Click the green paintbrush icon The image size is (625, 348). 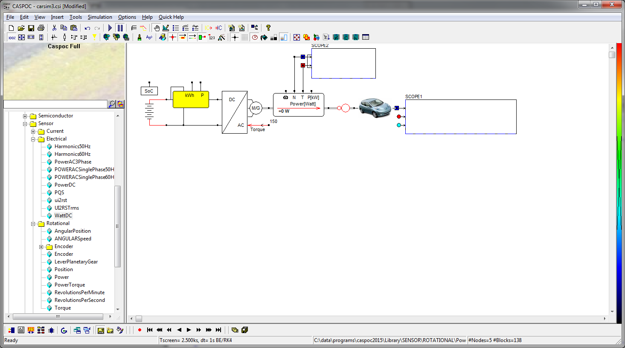pyautogui.click(x=140, y=38)
